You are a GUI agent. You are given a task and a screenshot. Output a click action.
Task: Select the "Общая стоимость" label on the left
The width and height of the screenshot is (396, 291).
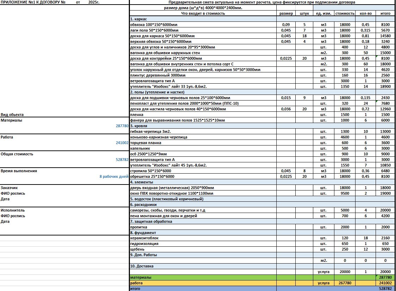click(17, 154)
